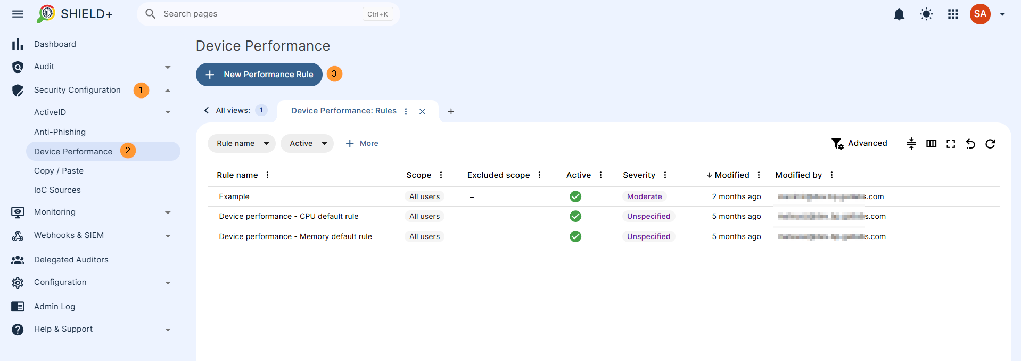Viewport: 1021px width, 361px height.
Task: Collapse the Security Configuration section
Action: (168, 91)
